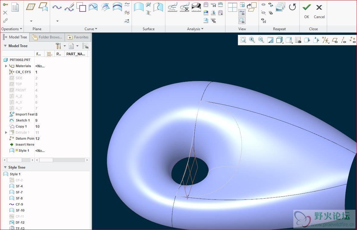Image resolution: width=357 pixels, height=230 pixels.
Task: Toggle datum axis display
Action: tap(343, 40)
